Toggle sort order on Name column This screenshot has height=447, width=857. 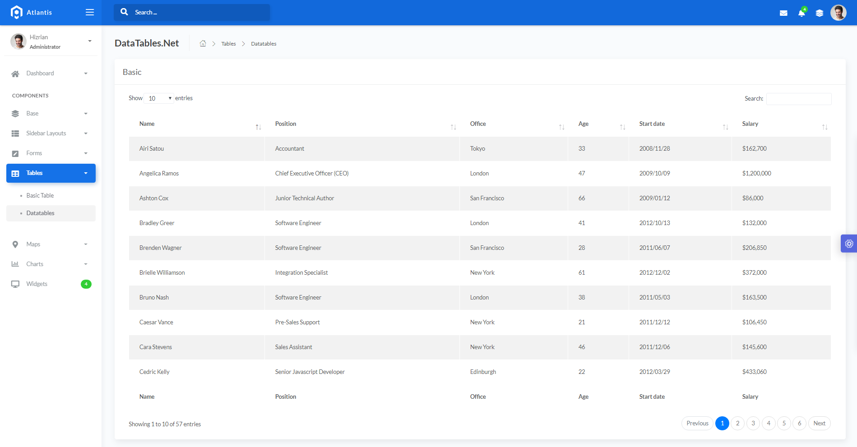click(196, 124)
